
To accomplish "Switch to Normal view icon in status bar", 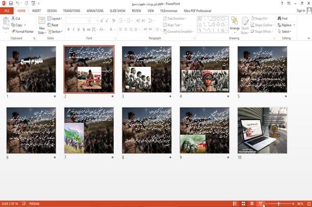I will point(235,203).
